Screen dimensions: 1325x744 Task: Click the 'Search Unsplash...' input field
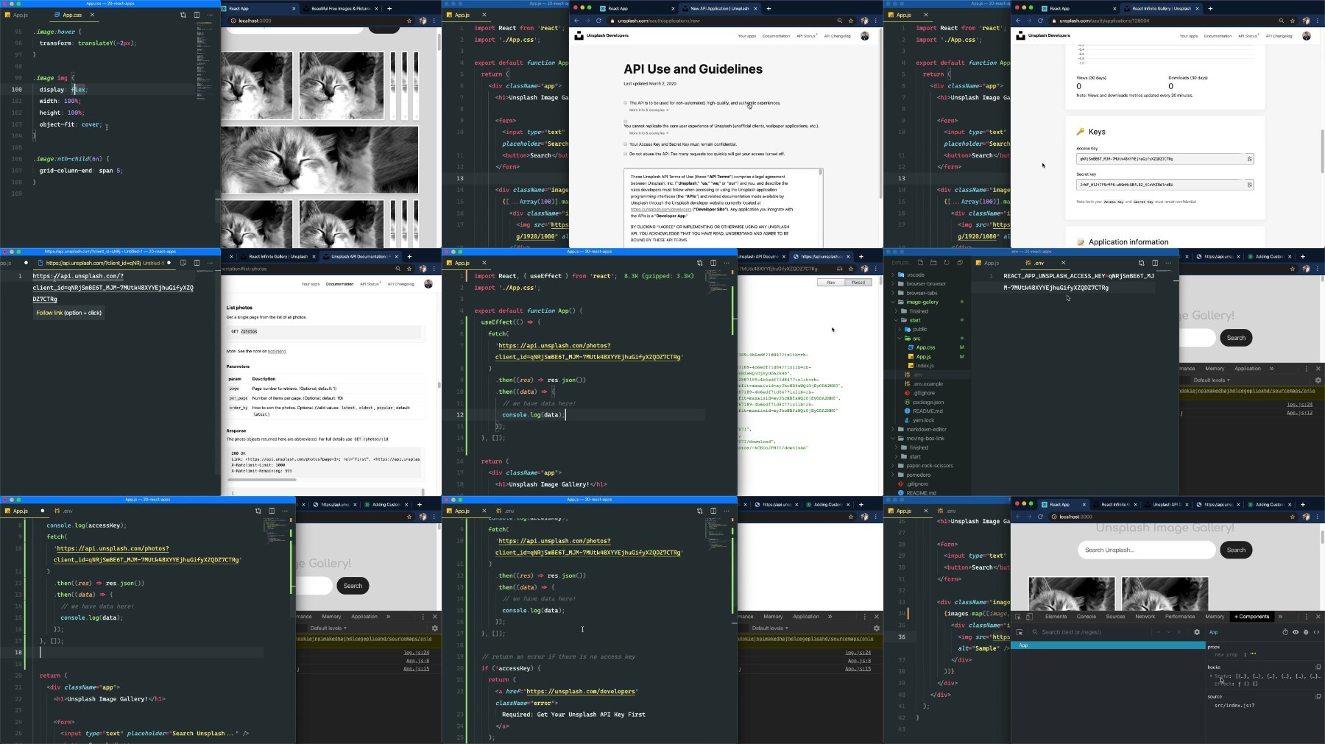click(1146, 550)
